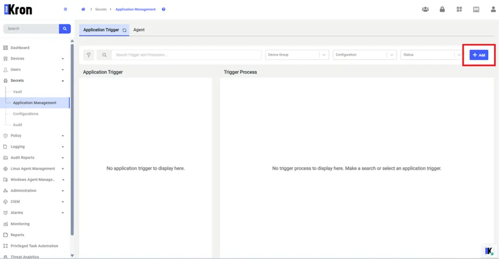Click the Logging sidebar icon
The height and width of the screenshot is (259, 499).
(5, 147)
